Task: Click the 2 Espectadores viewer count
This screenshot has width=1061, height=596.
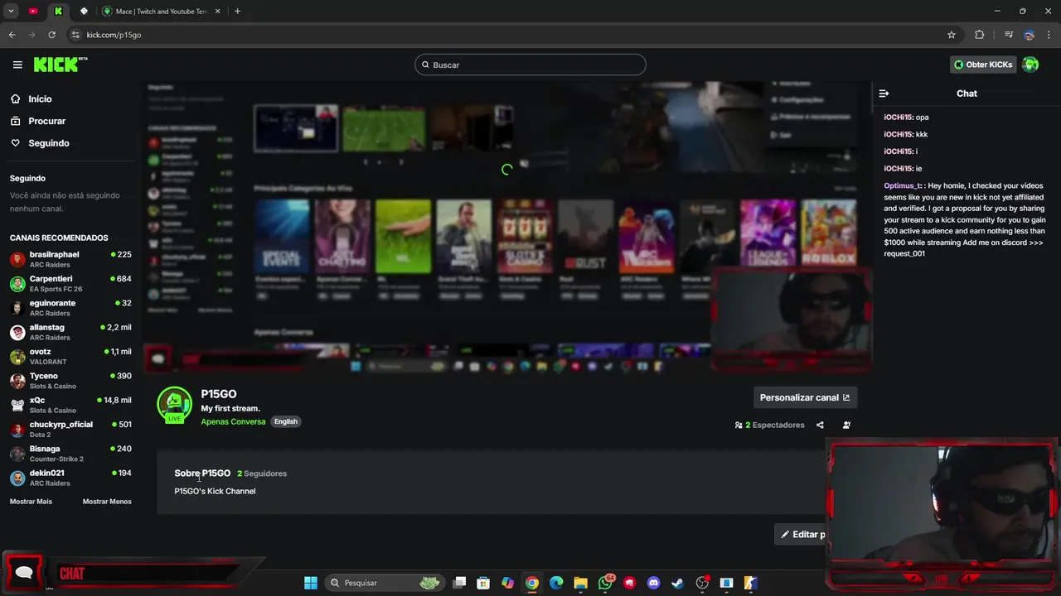Action: point(770,425)
